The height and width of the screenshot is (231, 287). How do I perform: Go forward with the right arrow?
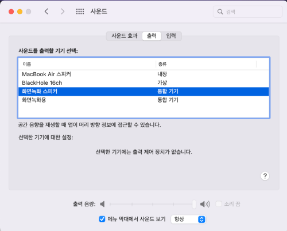click(x=63, y=11)
